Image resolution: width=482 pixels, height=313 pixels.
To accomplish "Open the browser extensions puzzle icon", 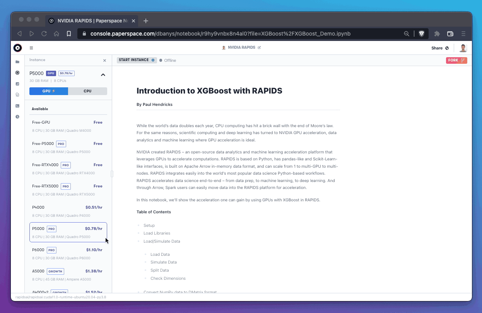I will (437, 34).
